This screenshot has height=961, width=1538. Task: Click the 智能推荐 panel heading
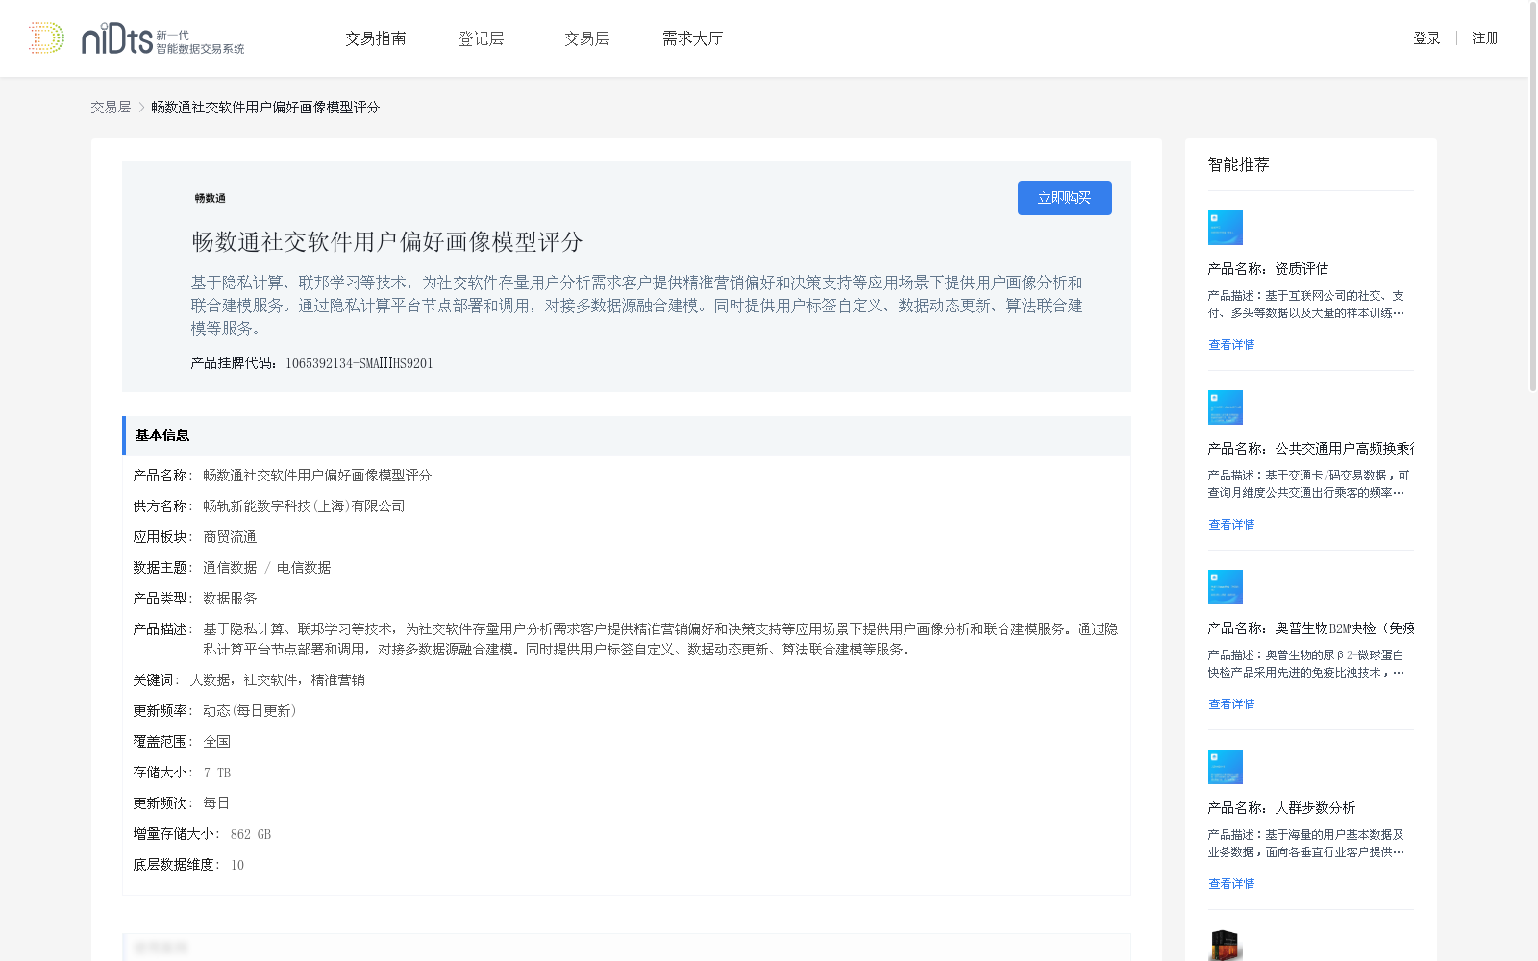[1239, 164]
